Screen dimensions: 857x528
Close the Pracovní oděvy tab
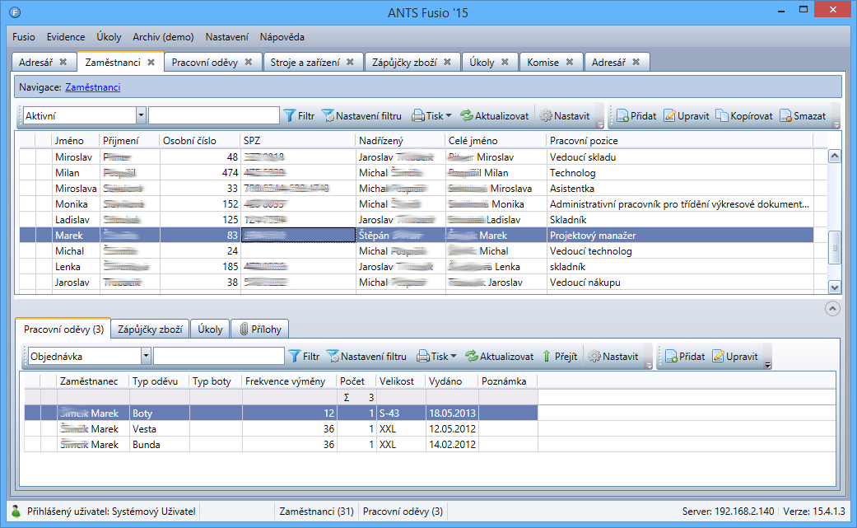click(x=249, y=63)
